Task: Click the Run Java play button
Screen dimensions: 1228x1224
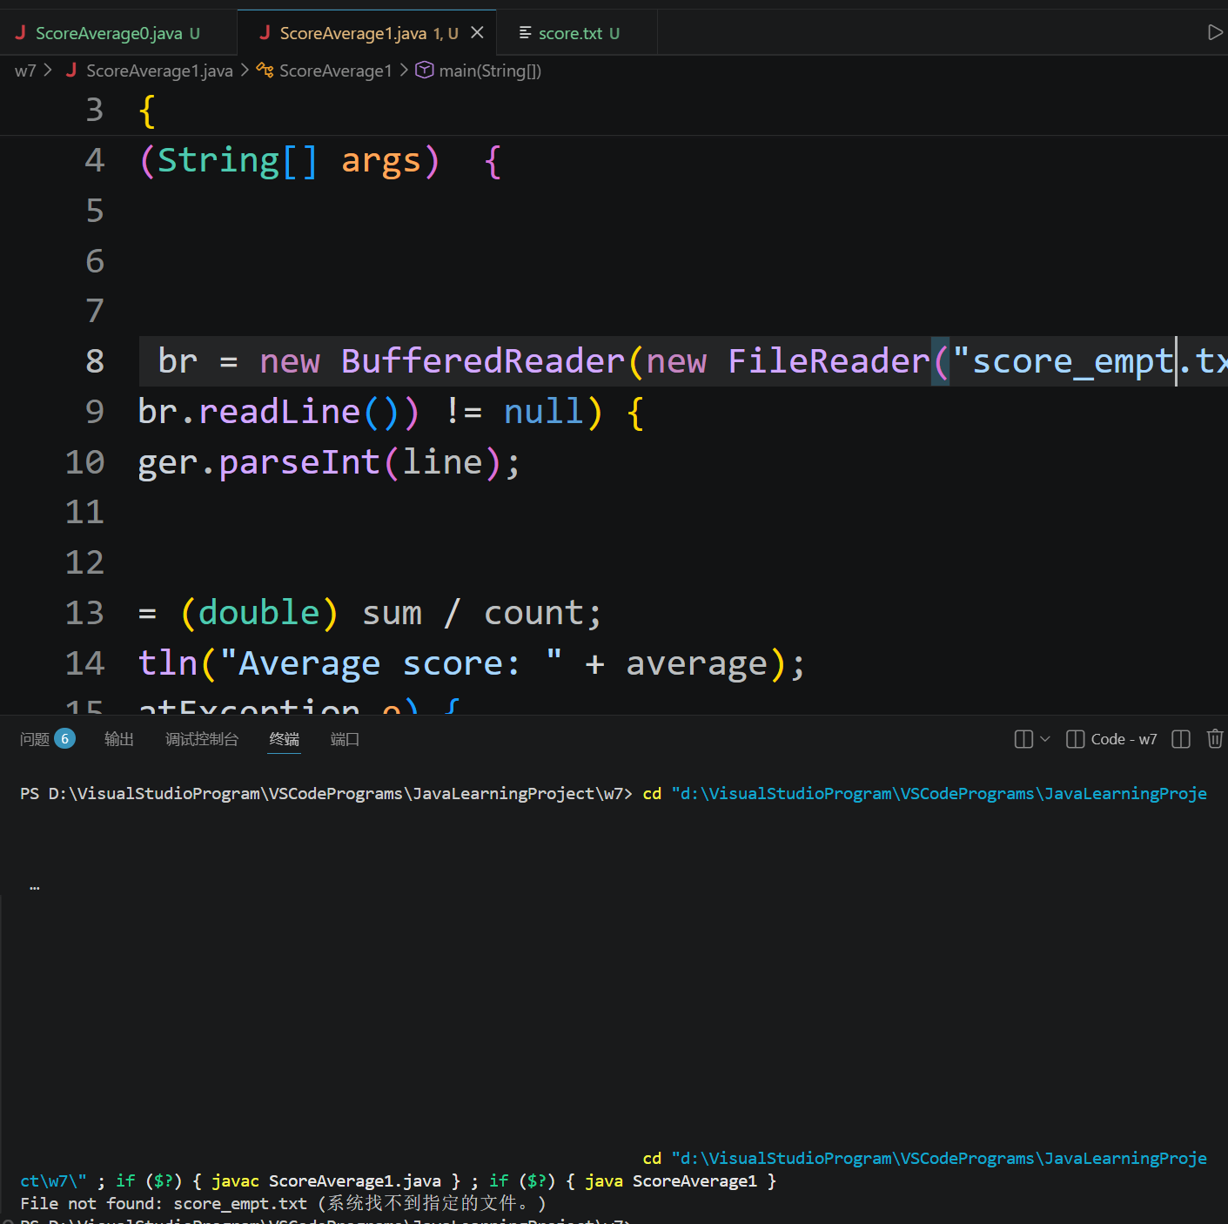Action: (x=1215, y=33)
